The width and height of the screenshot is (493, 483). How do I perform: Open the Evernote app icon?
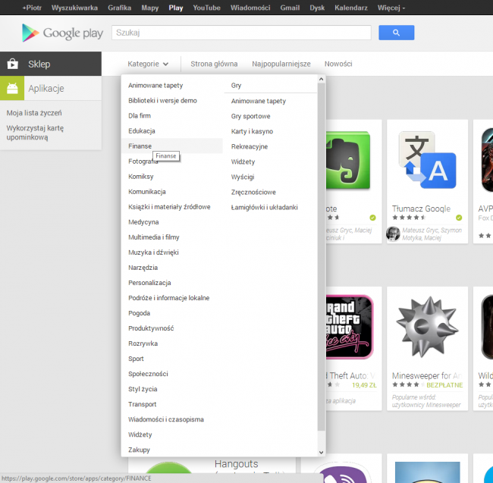tap(347, 160)
